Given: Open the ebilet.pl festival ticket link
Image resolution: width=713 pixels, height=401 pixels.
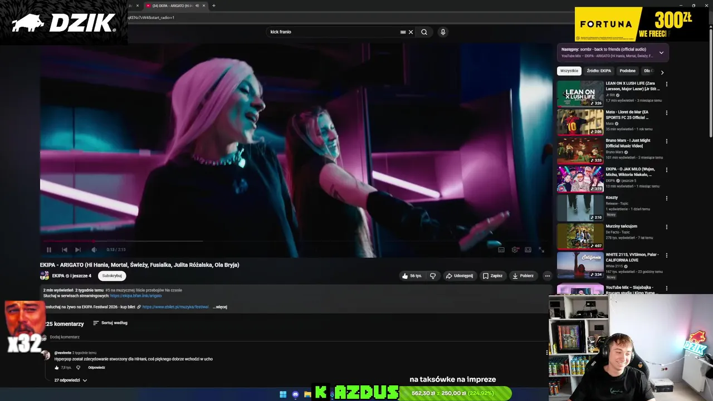Looking at the screenshot, I should point(175,307).
